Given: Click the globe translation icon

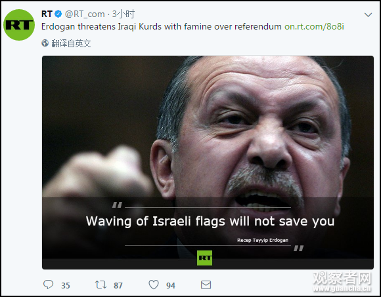Looking at the screenshot, I should [45, 43].
